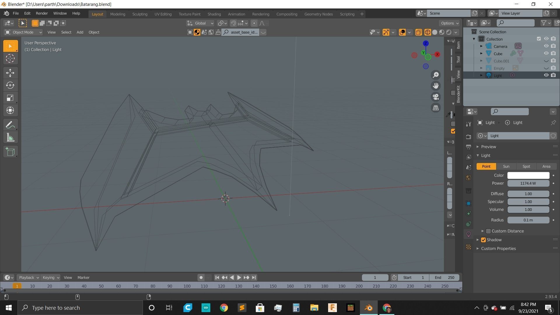Click the pan view hand icon
Viewport: 560px width, 315px height.
pyautogui.click(x=436, y=86)
